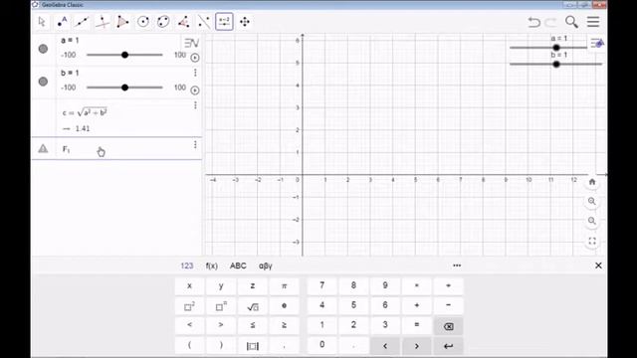Select the c = √(a²+b²) expression
Image resolution: width=637 pixels, height=358 pixels.
85,112
